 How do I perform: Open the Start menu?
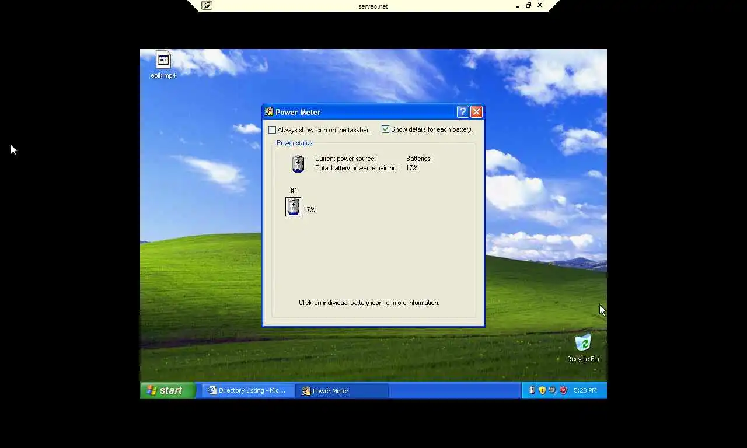[x=167, y=390]
